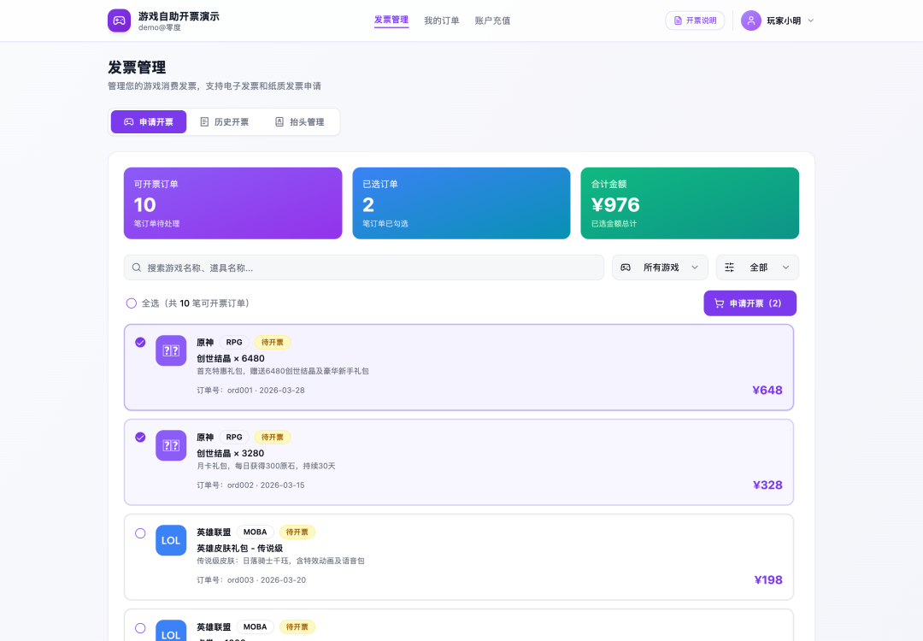
Task: Click the ¥198 price text
Action: pyautogui.click(x=768, y=579)
